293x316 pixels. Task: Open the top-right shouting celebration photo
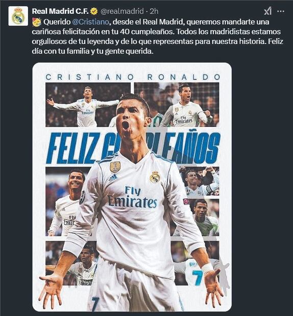click(177, 104)
